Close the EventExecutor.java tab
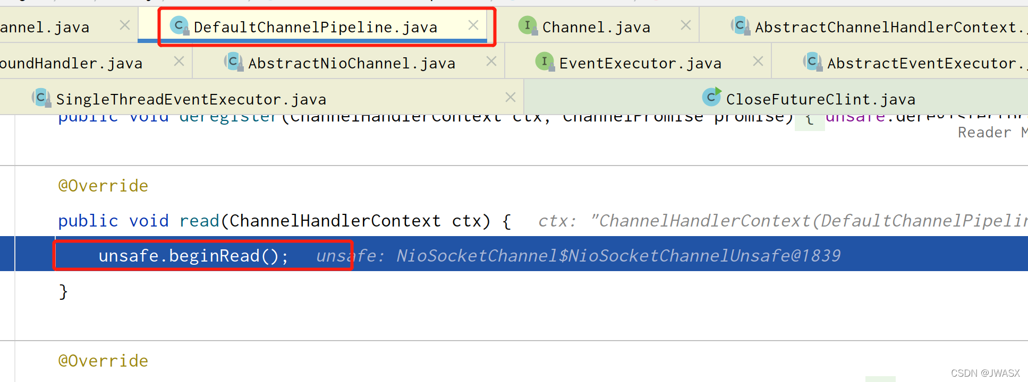Screen dimensions: 1028x382 758,62
